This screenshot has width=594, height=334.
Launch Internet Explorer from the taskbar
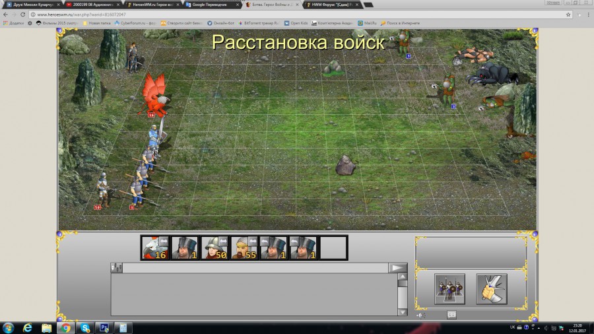point(27,328)
